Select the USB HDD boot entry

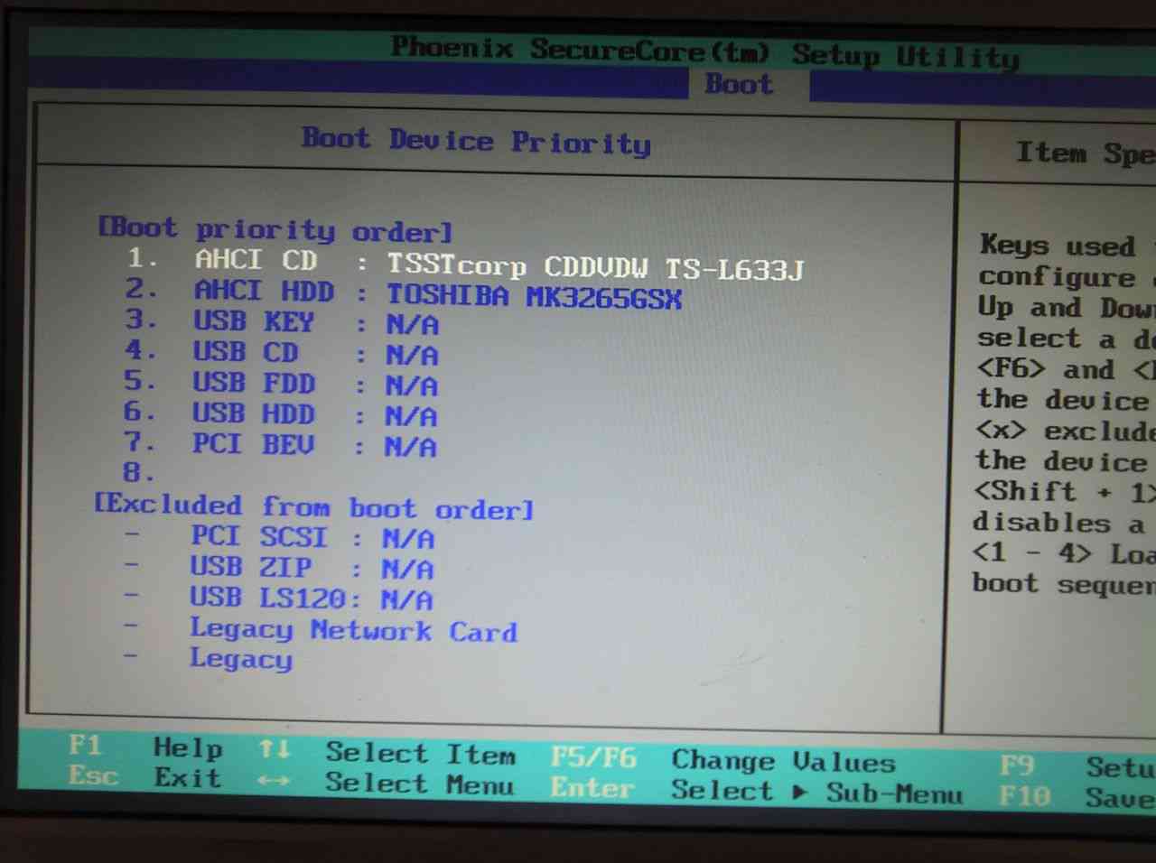280,414
